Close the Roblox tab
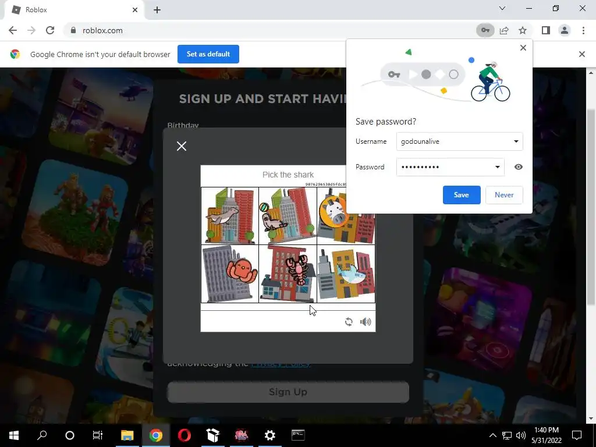 [135, 10]
